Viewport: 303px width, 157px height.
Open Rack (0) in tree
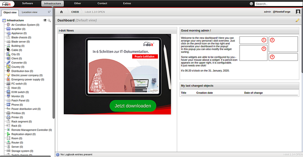pos(16,126)
